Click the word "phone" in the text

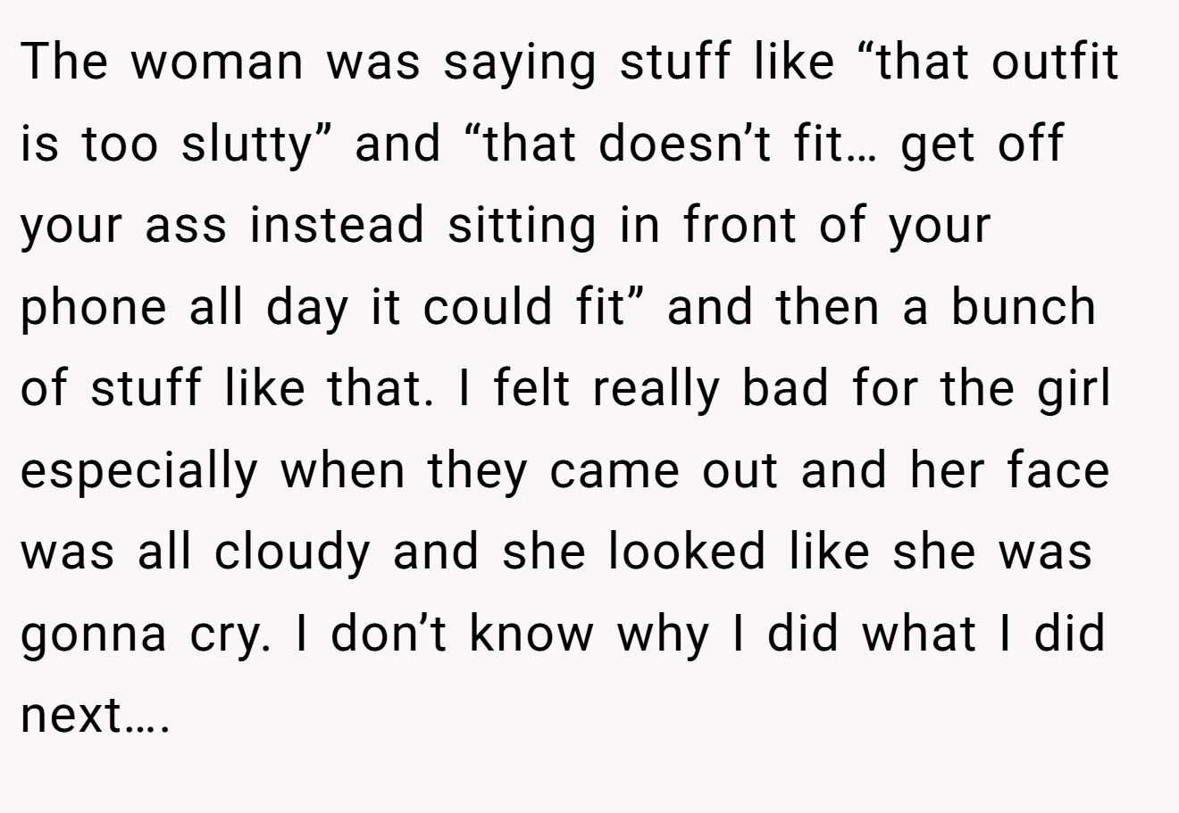pos(93,309)
